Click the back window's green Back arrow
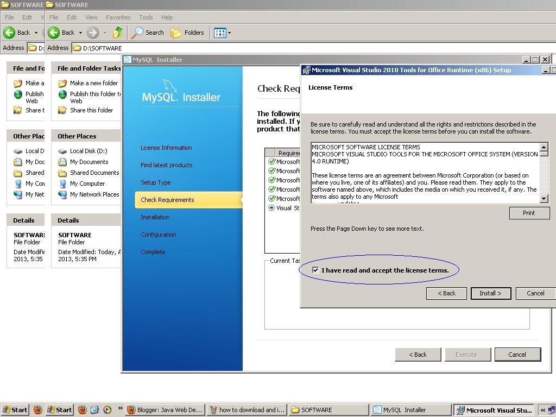Viewport: 556px width, 417px height. [9, 33]
